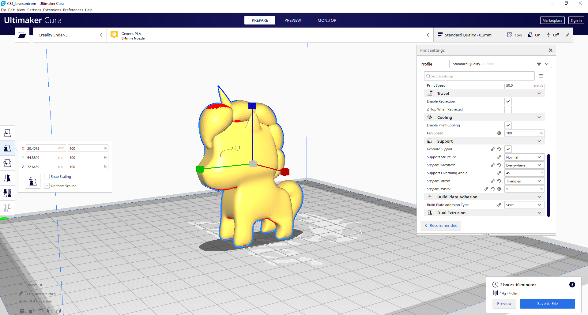
Task: Click the Sign in button
Action: (x=576, y=20)
